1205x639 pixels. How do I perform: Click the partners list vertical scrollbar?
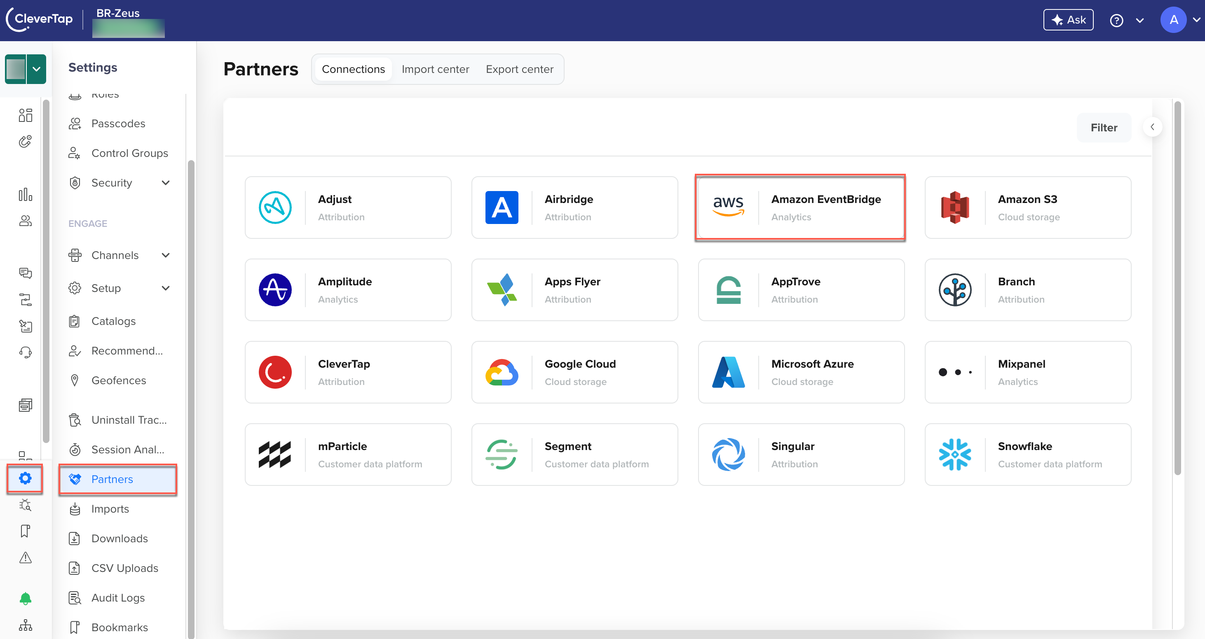point(1177,288)
